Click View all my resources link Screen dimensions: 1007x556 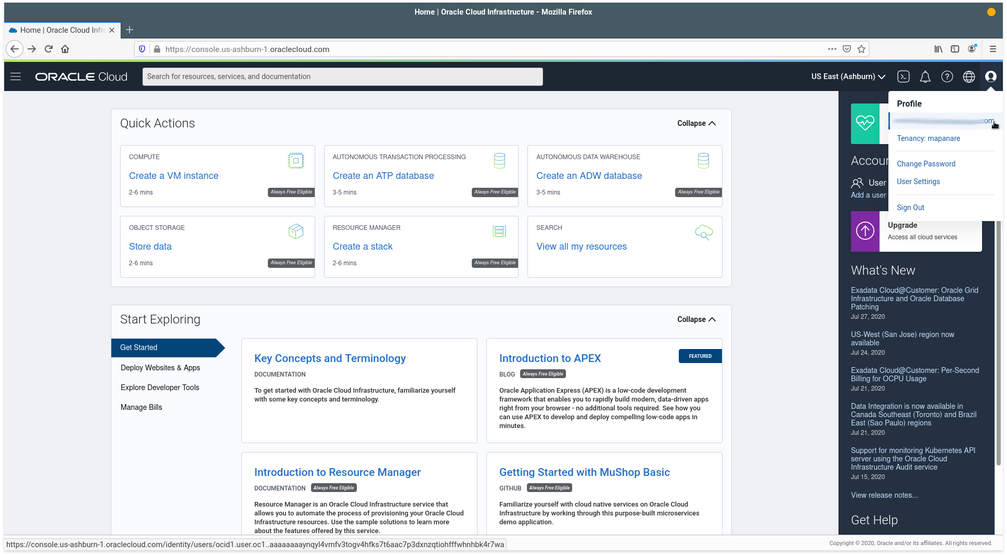pos(582,247)
